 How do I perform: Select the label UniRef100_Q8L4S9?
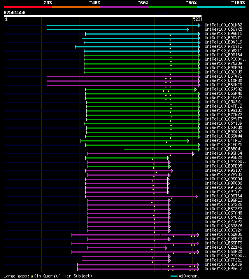click(x=223, y=264)
